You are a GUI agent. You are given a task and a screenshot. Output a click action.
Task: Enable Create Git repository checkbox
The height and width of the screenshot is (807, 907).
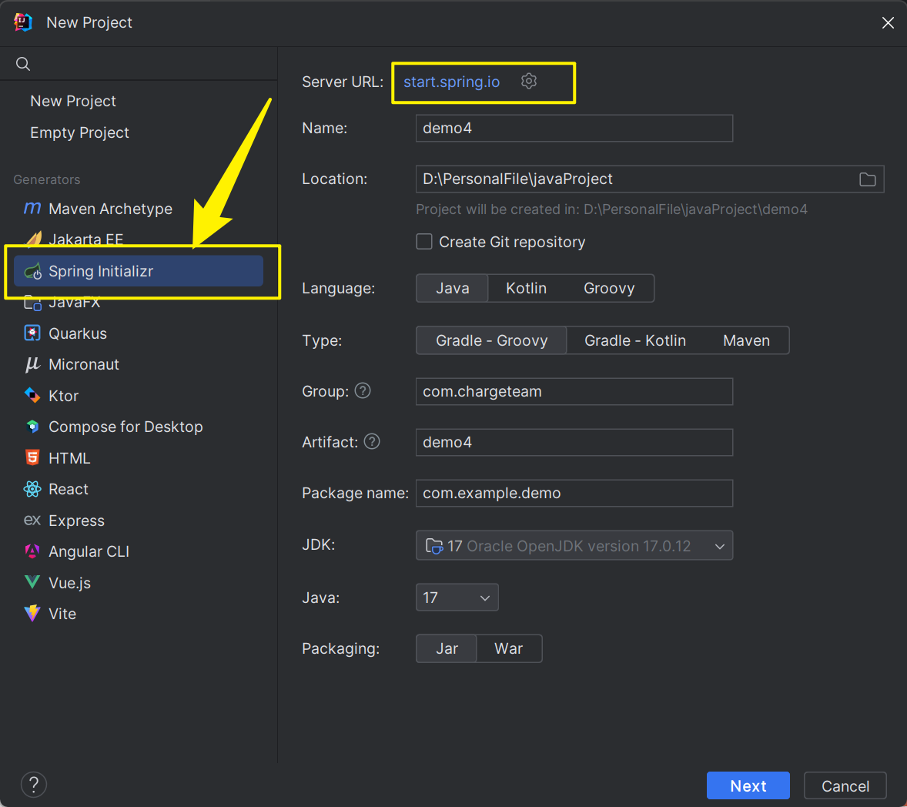point(424,241)
